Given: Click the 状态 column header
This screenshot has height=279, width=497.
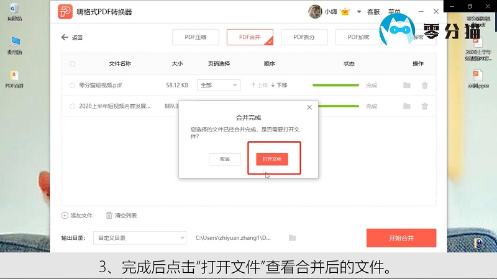Looking at the screenshot, I should pyautogui.click(x=349, y=64).
